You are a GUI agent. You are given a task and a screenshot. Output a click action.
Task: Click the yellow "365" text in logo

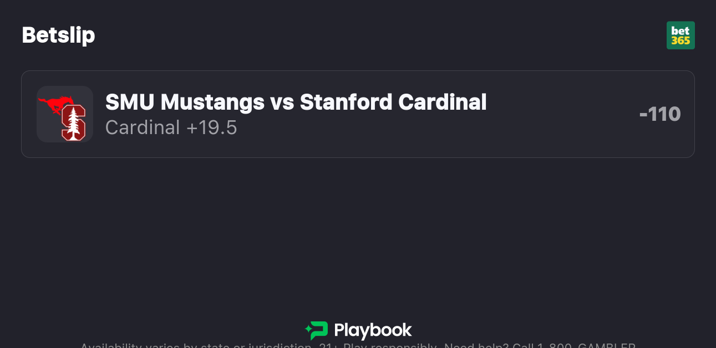[681, 41]
